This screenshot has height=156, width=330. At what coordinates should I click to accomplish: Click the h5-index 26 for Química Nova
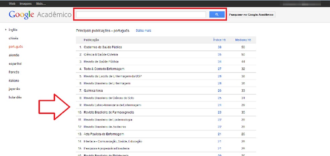pyautogui.click(x=220, y=91)
